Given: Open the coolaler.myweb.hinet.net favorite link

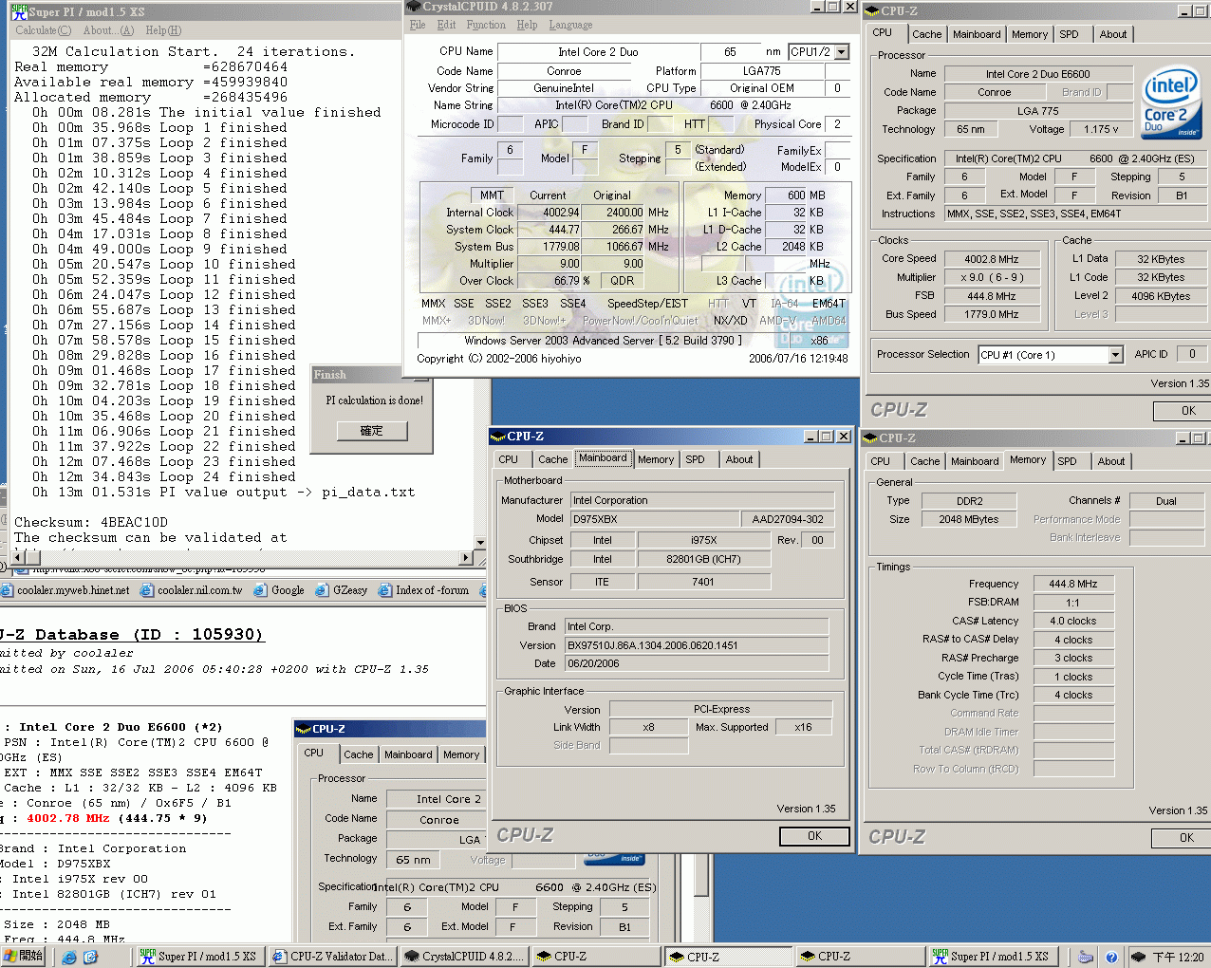Looking at the screenshot, I should (x=65, y=590).
